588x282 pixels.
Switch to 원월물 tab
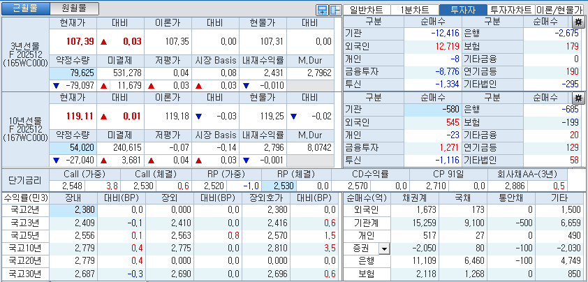74,8
